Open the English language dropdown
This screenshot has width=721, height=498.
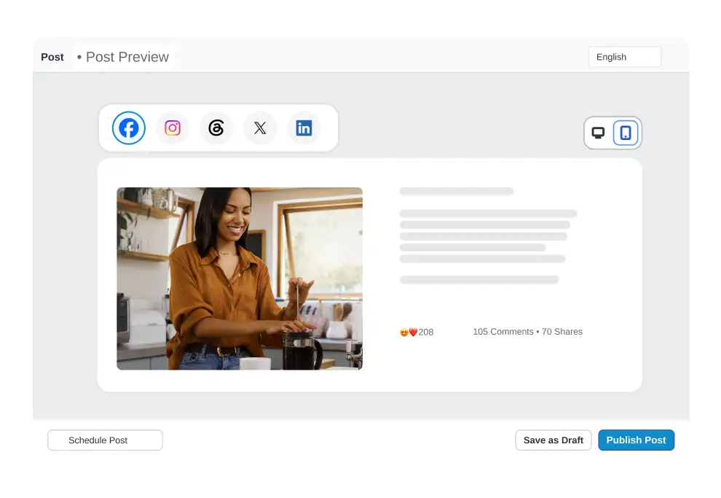624,57
